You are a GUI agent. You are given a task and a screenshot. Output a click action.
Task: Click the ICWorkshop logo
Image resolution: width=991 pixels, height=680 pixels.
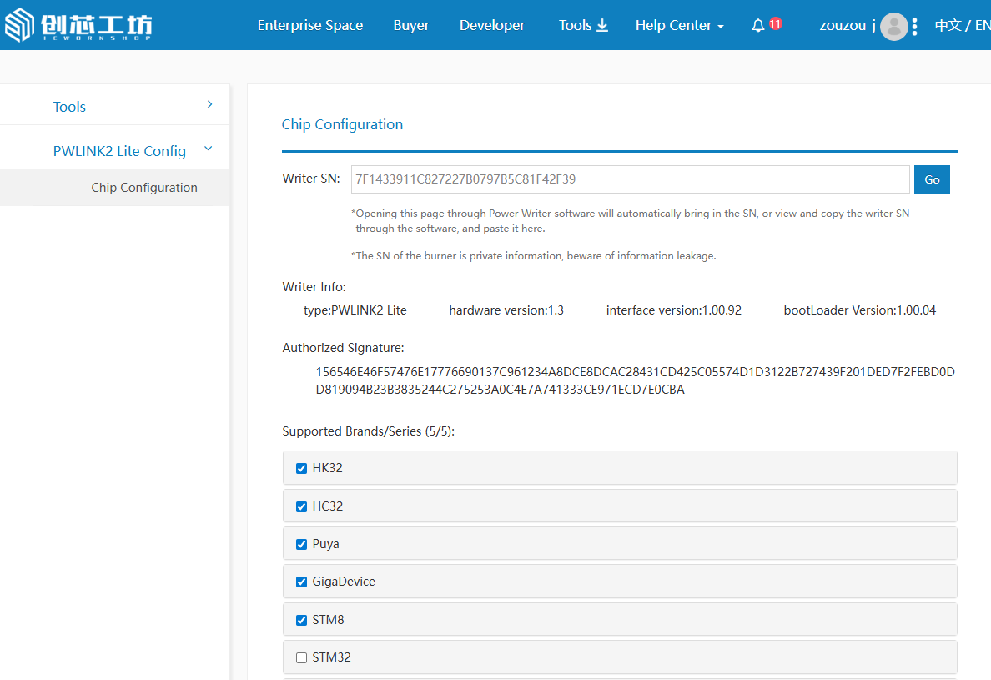pyautogui.click(x=78, y=25)
